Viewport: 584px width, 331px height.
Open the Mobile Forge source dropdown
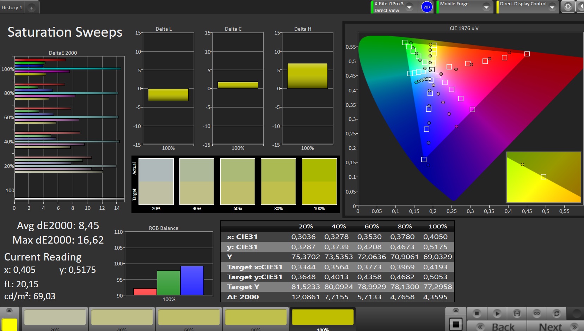pyautogui.click(x=486, y=7)
